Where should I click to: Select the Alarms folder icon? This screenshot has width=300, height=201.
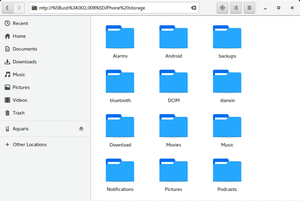click(120, 37)
